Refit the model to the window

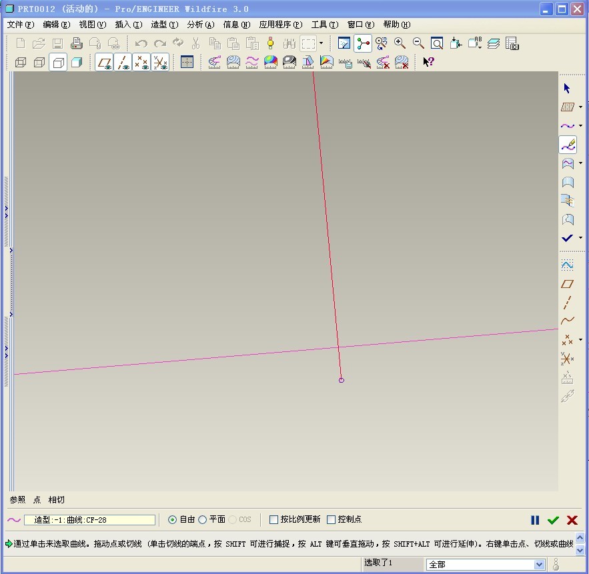(x=436, y=43)
